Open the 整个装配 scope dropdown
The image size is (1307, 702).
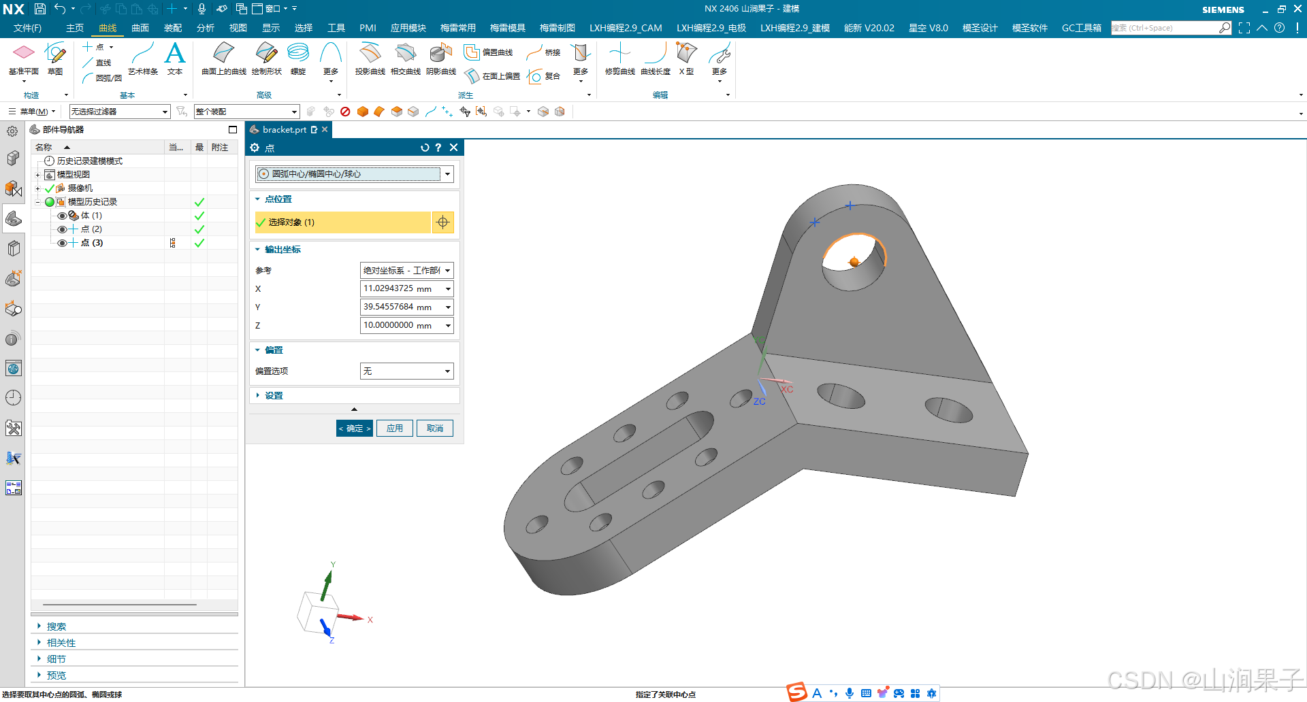pos(247,112)
